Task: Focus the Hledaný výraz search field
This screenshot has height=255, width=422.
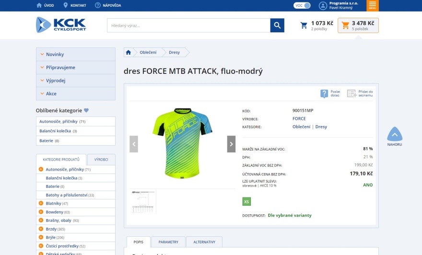Action: click(188, 25)
